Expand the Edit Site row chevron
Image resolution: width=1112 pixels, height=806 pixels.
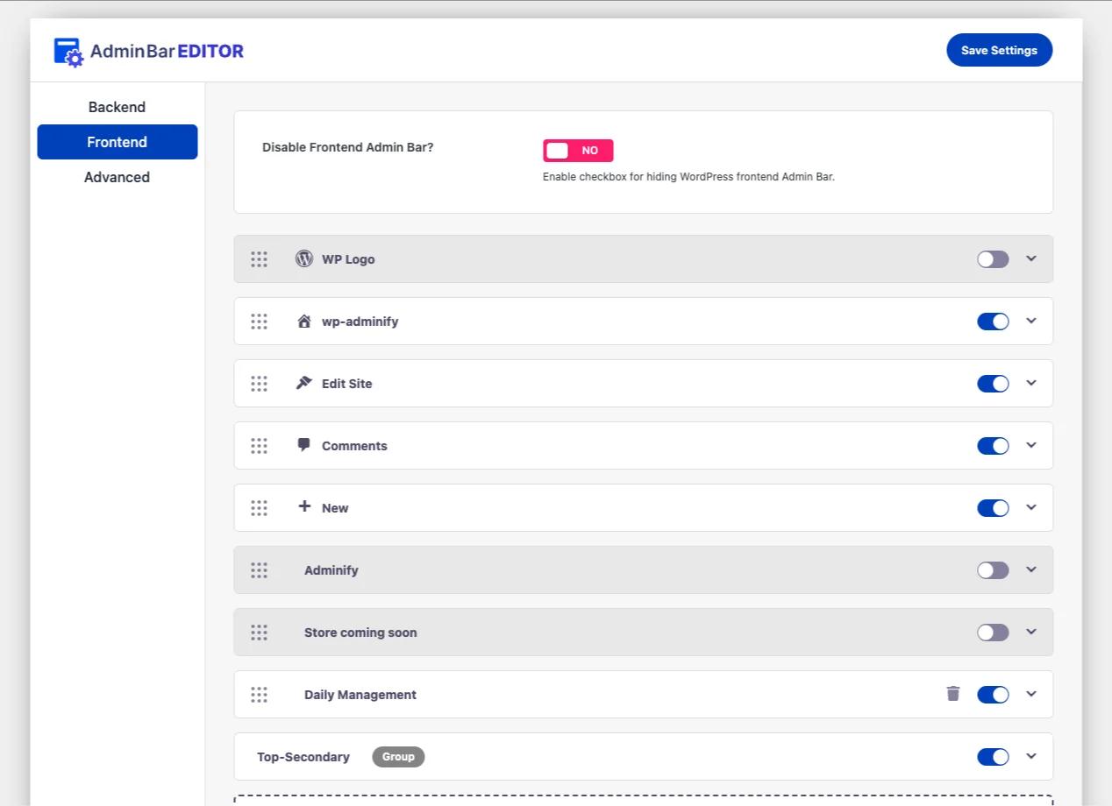click(1031, 383)
